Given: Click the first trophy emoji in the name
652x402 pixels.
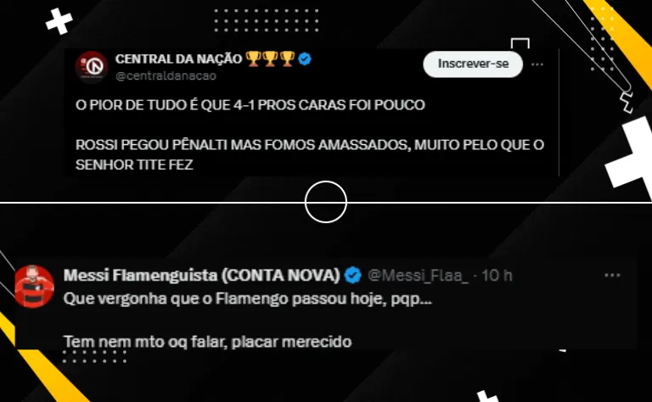Looking at the screenshot, I should (x=253, y=59).
